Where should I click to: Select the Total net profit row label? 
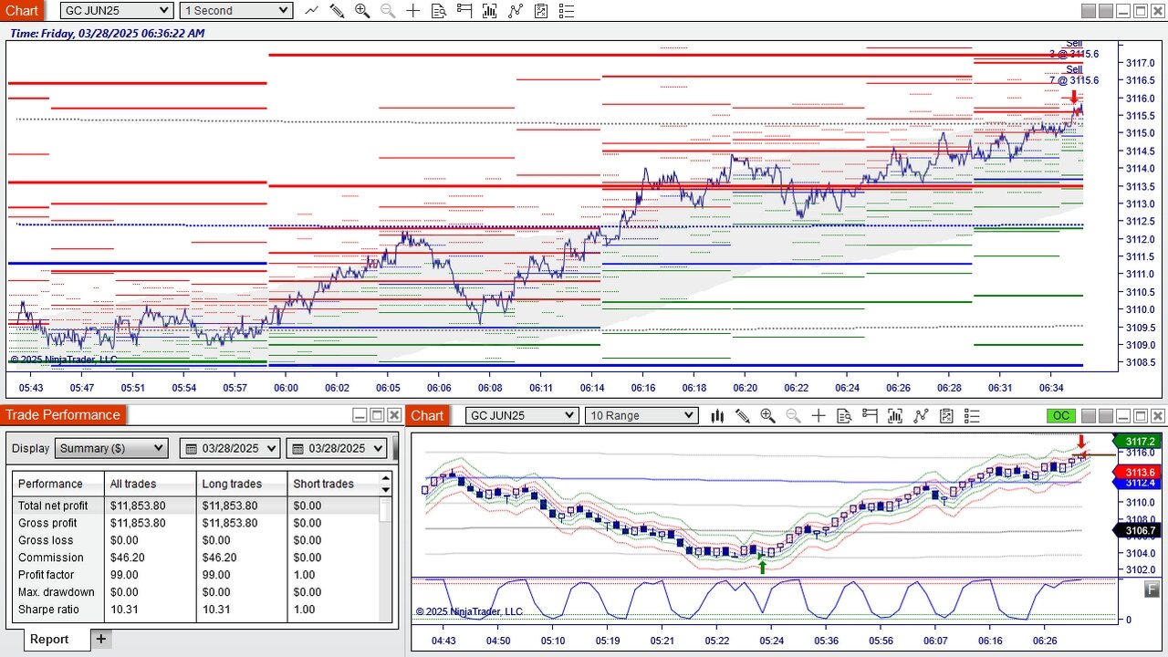click(x=53, y=506)
